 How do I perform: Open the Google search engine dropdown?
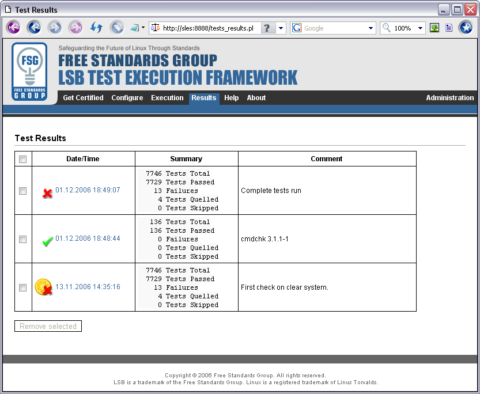tap(371, 28)
